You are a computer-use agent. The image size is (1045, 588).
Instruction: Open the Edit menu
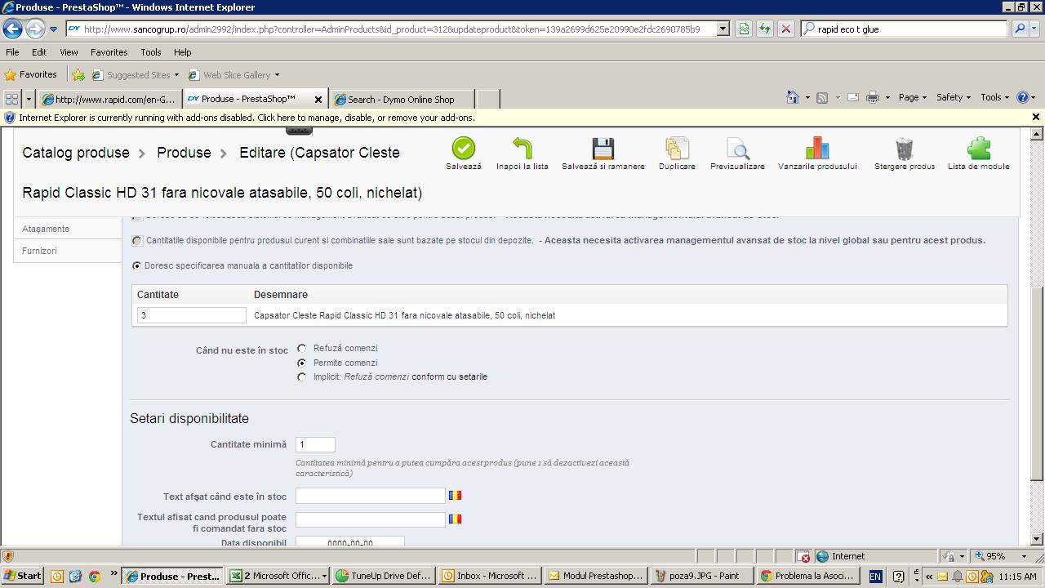tap(39, 51)
